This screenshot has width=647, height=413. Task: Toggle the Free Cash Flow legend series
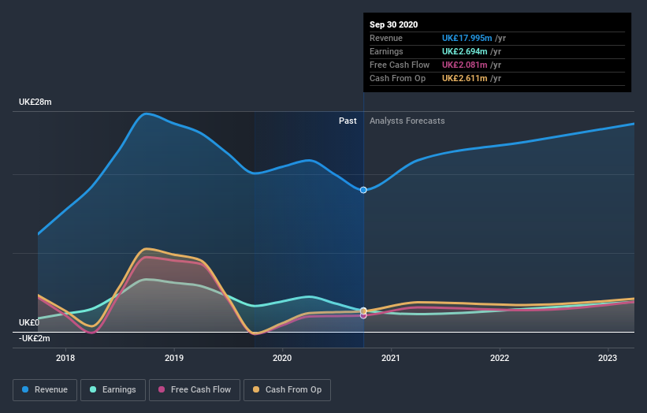pyautogui.click(x=195, y=390)
